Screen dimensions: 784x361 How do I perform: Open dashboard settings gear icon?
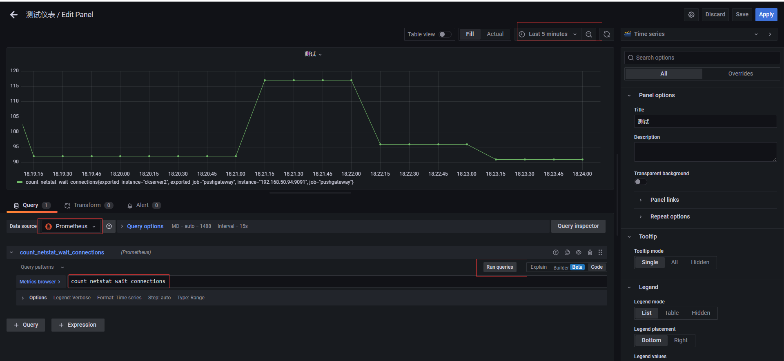(x=691, y=15)
